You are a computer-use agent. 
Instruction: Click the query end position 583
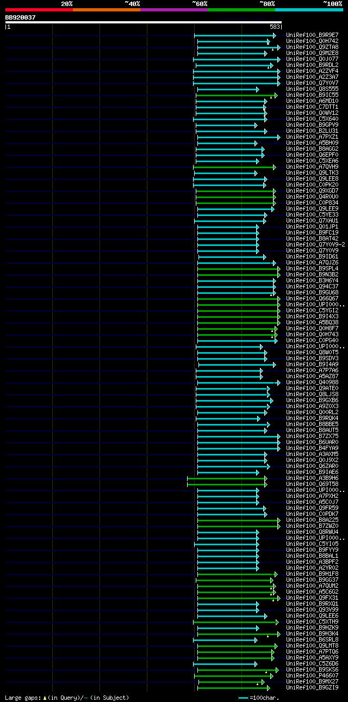[x=275, y=27]
